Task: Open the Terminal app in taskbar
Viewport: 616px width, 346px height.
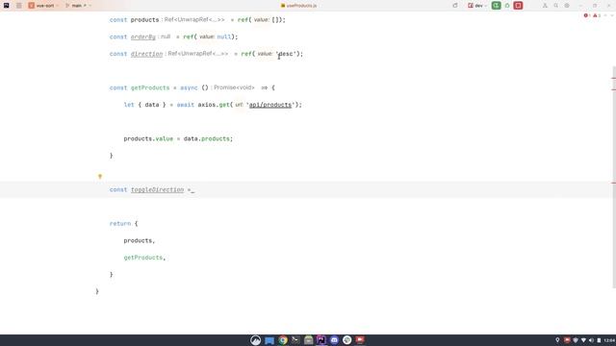Action: [x=295, y=340]
